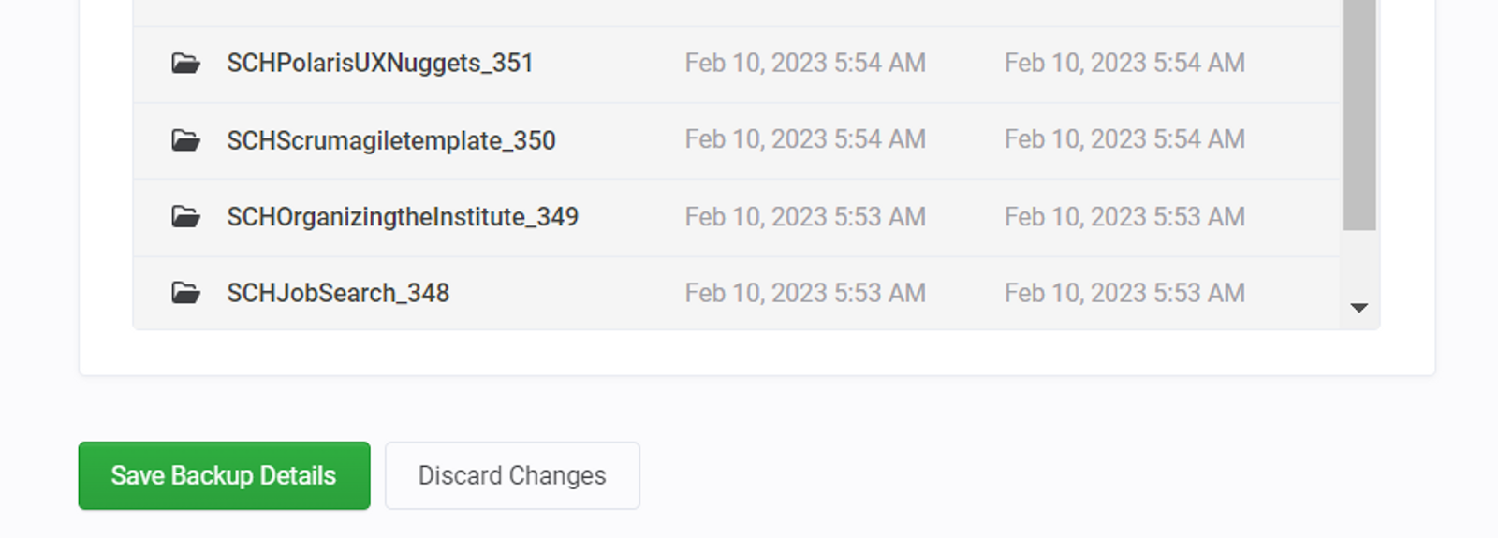
Task: Click first date in SCHPolarisUXNuggets_351 row
Action: click(805, 63)
